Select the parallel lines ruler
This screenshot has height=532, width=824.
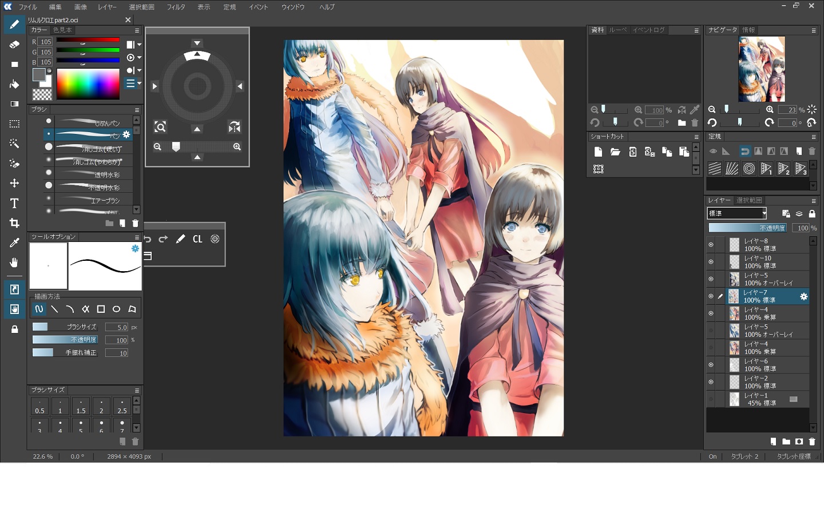715,168
